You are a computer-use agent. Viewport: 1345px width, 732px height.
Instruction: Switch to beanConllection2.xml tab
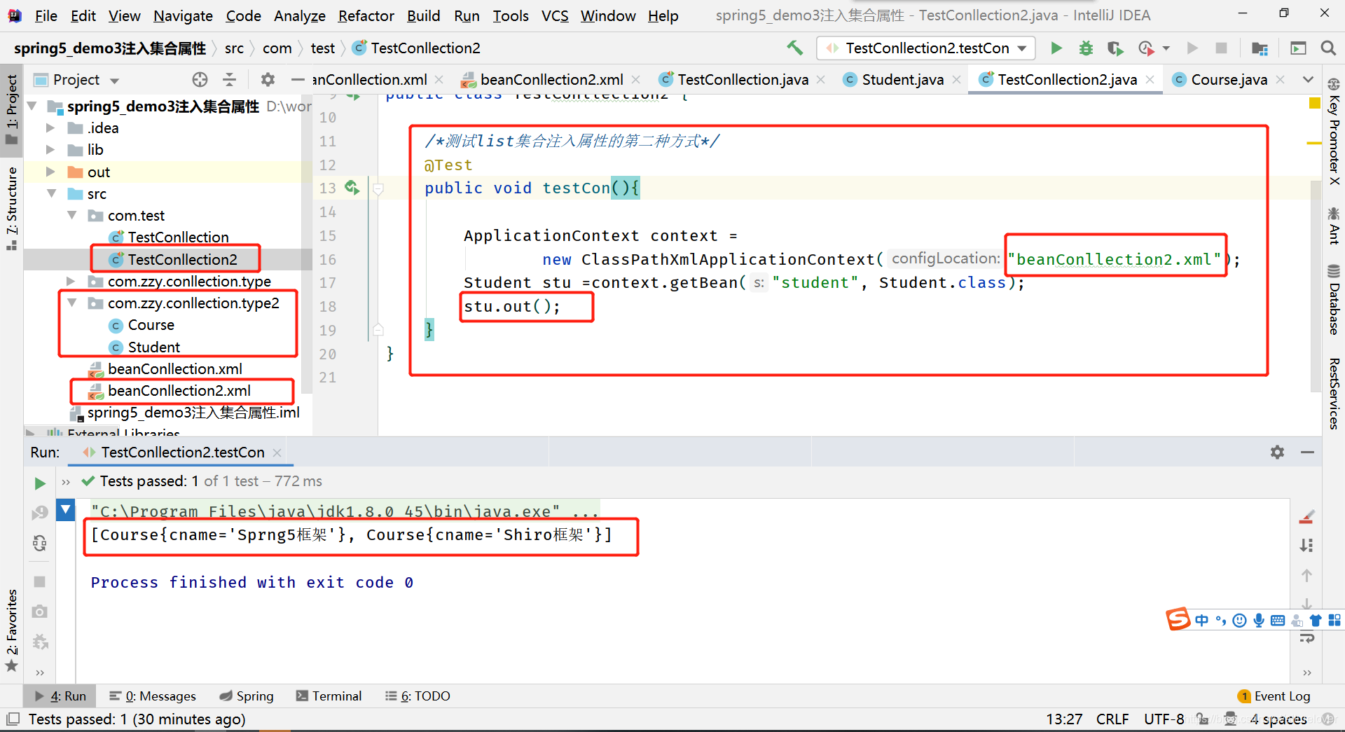tap(551, 79)
